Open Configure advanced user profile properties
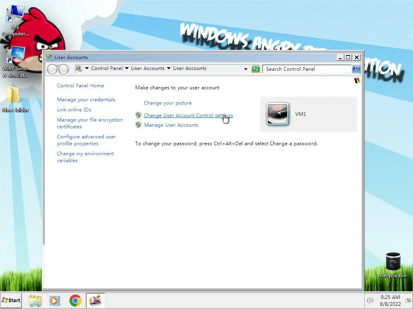Viewport: 413px width, 309px height. click(x=86, y=140)
